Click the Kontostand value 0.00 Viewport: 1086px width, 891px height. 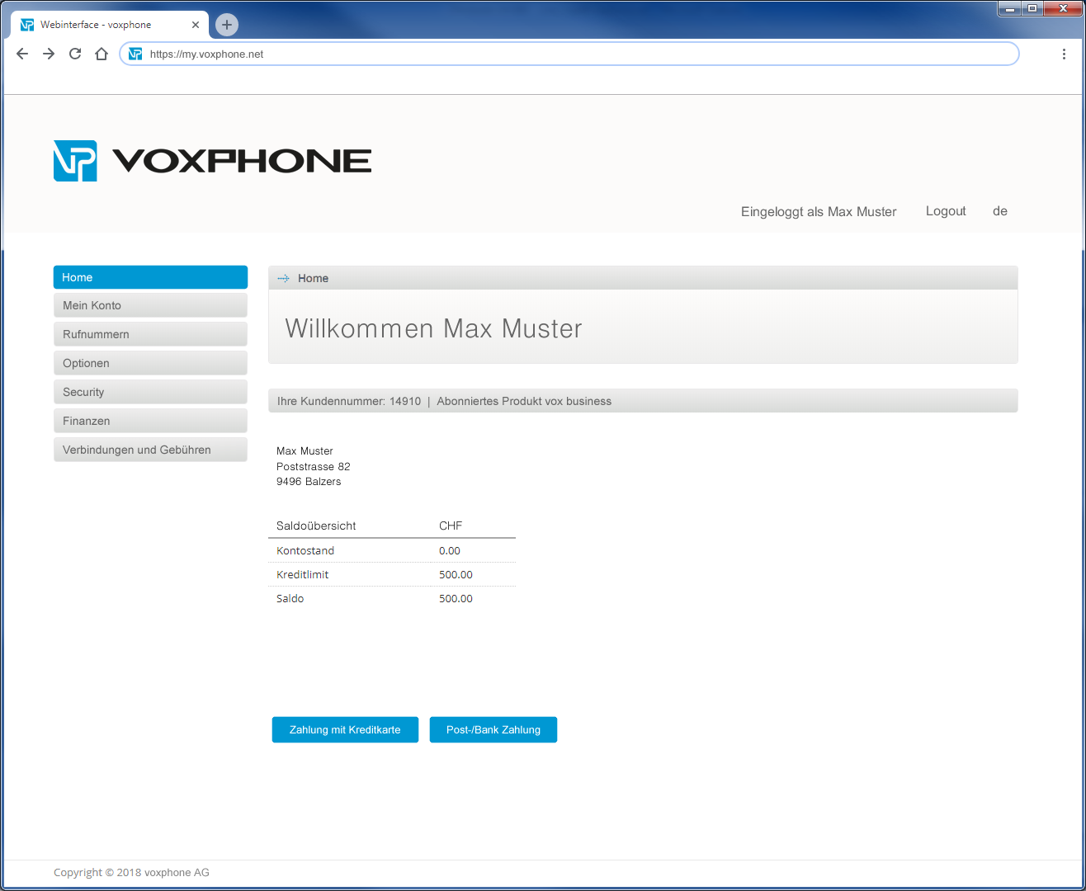coord(450,550)
